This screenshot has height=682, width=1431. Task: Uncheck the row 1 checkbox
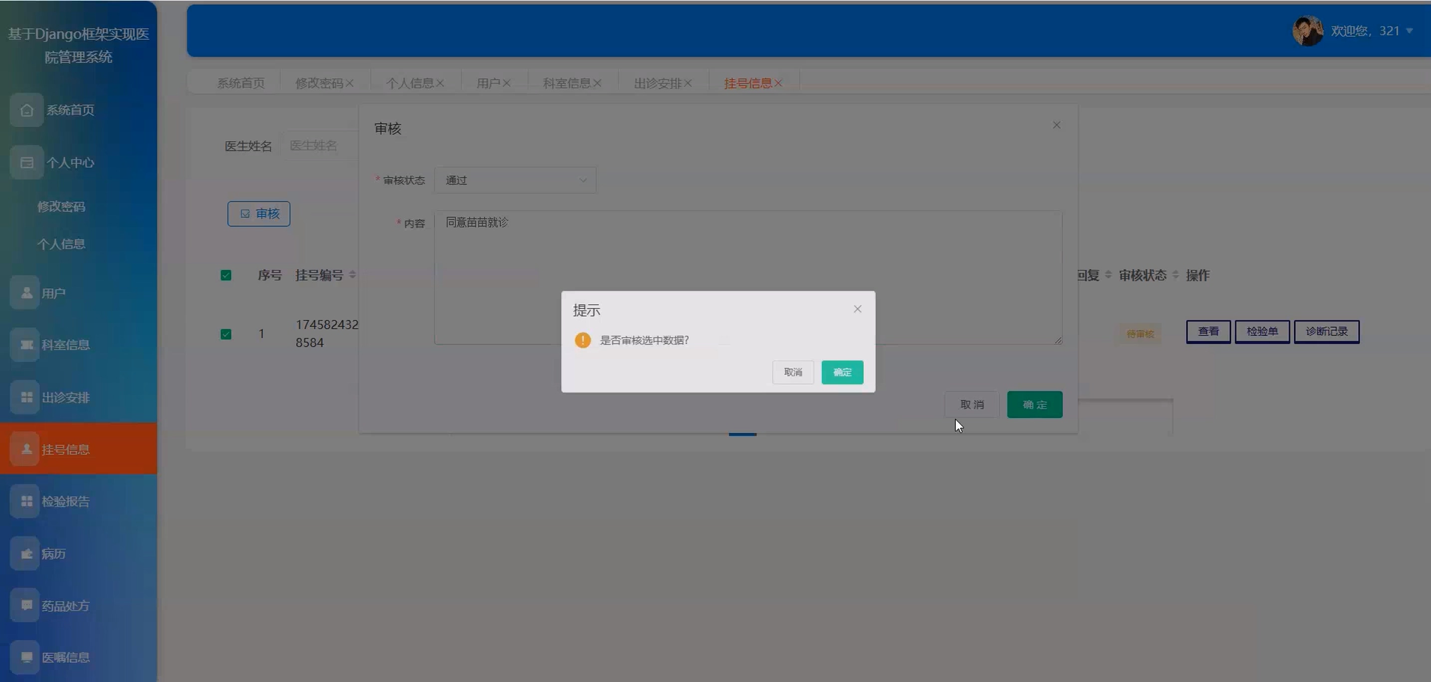coord(226,334)
